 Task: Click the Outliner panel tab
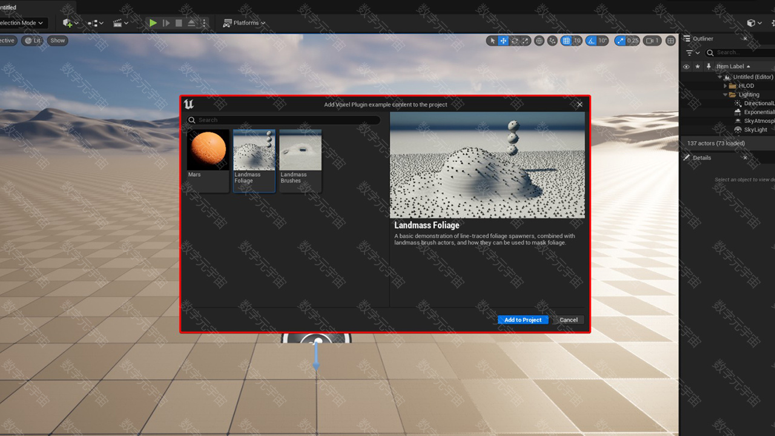point(703,39)
